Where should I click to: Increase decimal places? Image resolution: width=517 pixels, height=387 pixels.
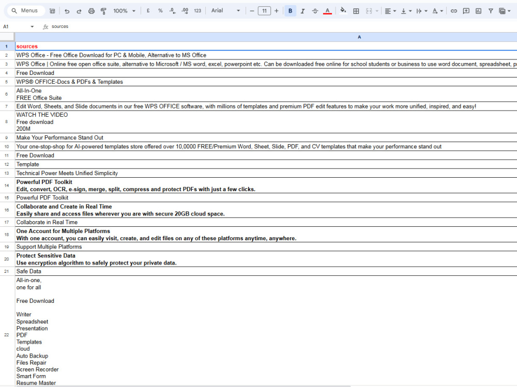185,11
